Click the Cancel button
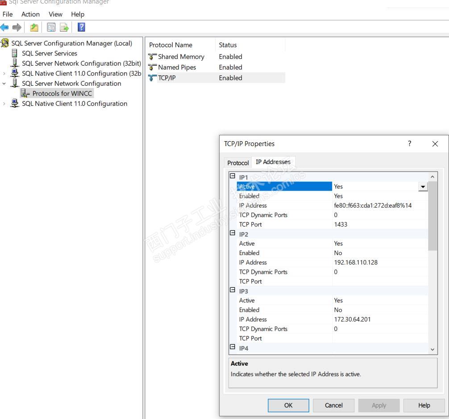This screenshot has height=419, width=449. pos(333,405)
